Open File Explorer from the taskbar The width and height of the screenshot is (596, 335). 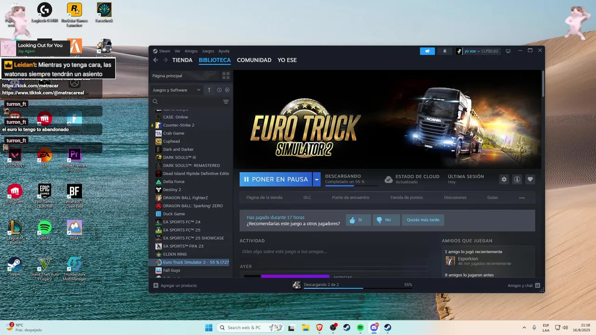[305, 328]
